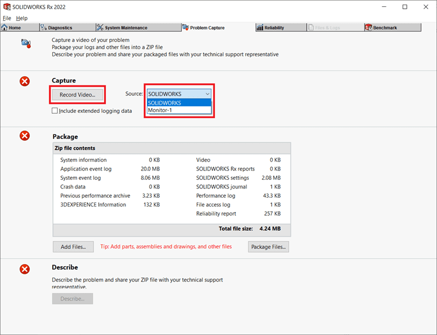This screenshot has height=335, width=437.
Task: Click the 8.06 MB size value
Action: click(x=150, y=178)
